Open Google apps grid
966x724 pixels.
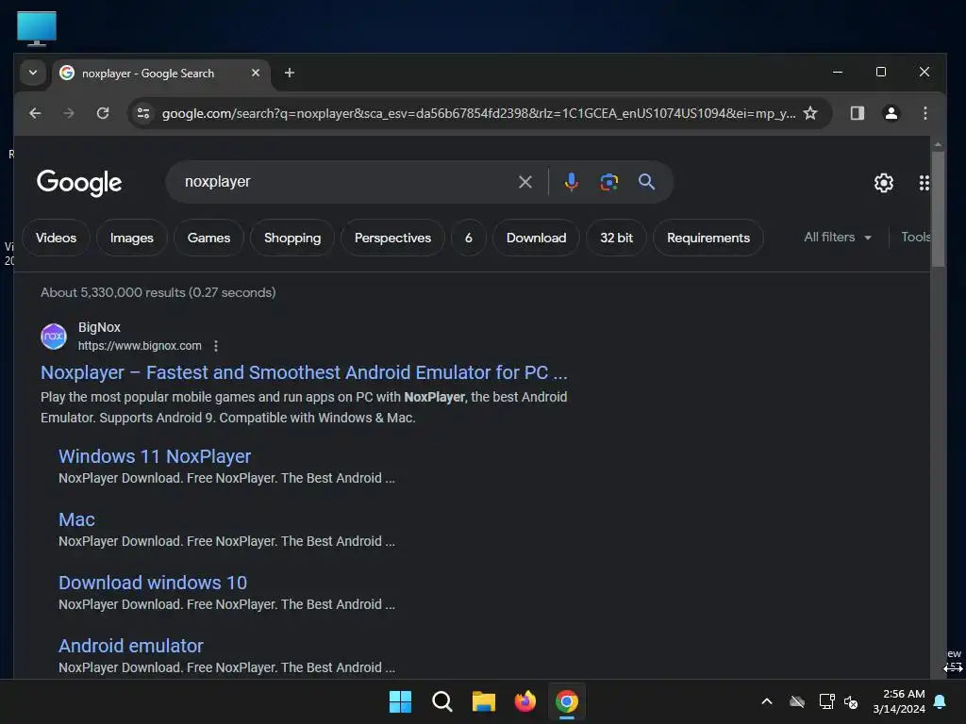[x=924, y=183]
